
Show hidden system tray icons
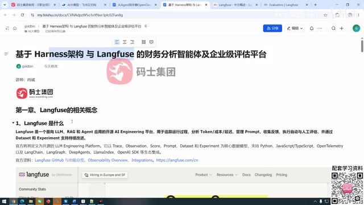(x=315, y=201)
